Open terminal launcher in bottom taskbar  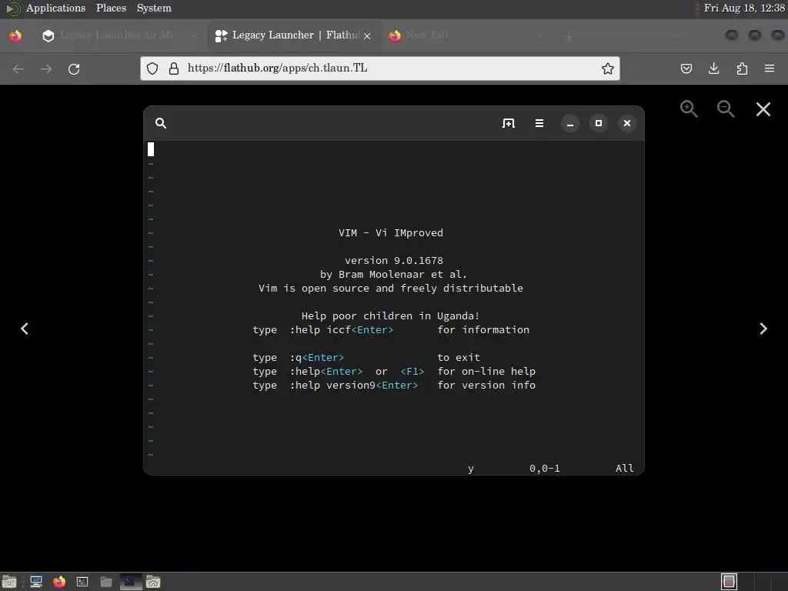(82, 582)
